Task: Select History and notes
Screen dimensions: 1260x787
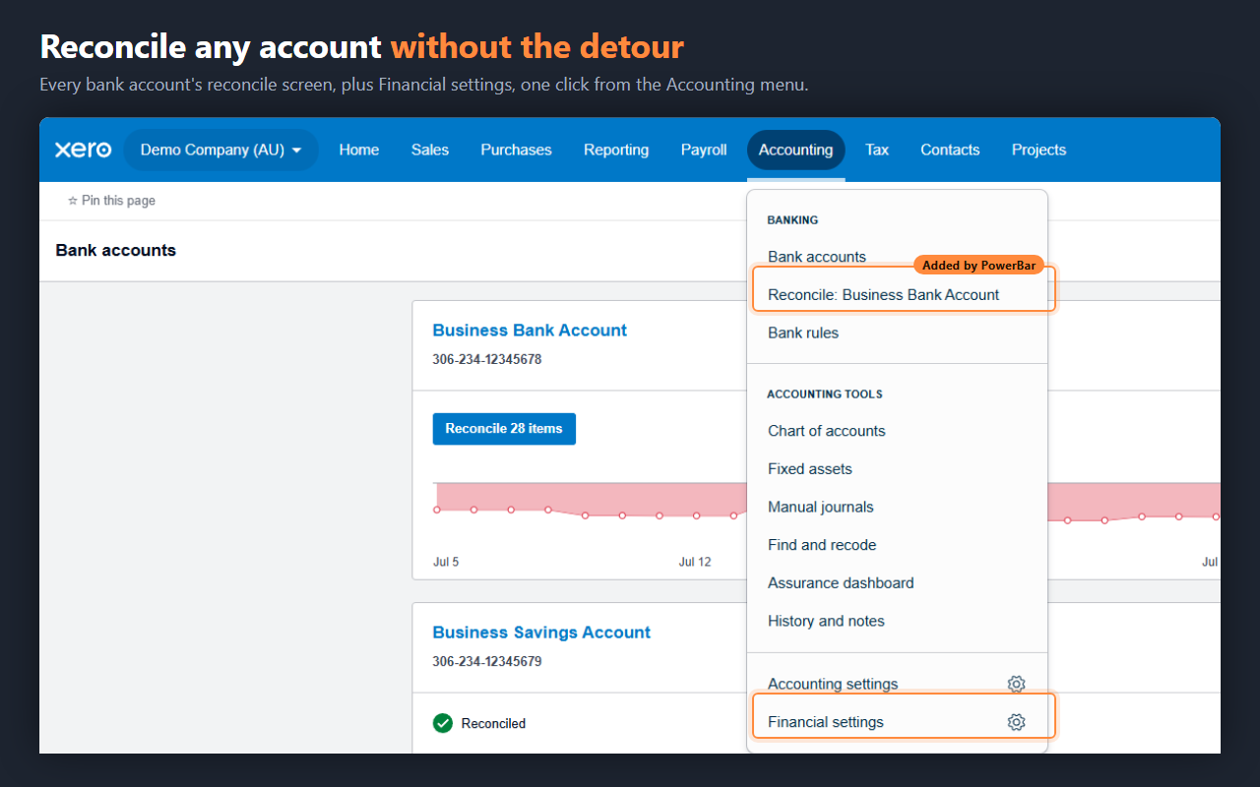Action: (x=826, y=622)
